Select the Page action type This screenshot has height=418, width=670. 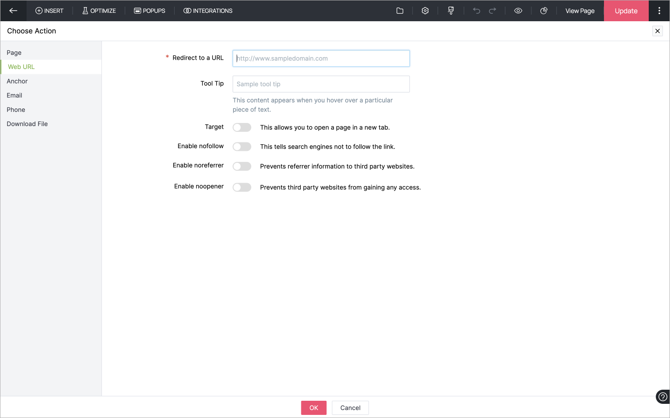click(x=51, y=53)
